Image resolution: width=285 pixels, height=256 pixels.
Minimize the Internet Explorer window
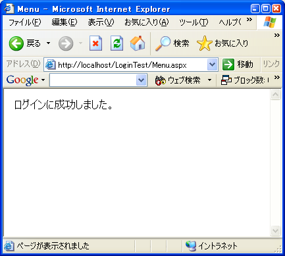(255, 9)
